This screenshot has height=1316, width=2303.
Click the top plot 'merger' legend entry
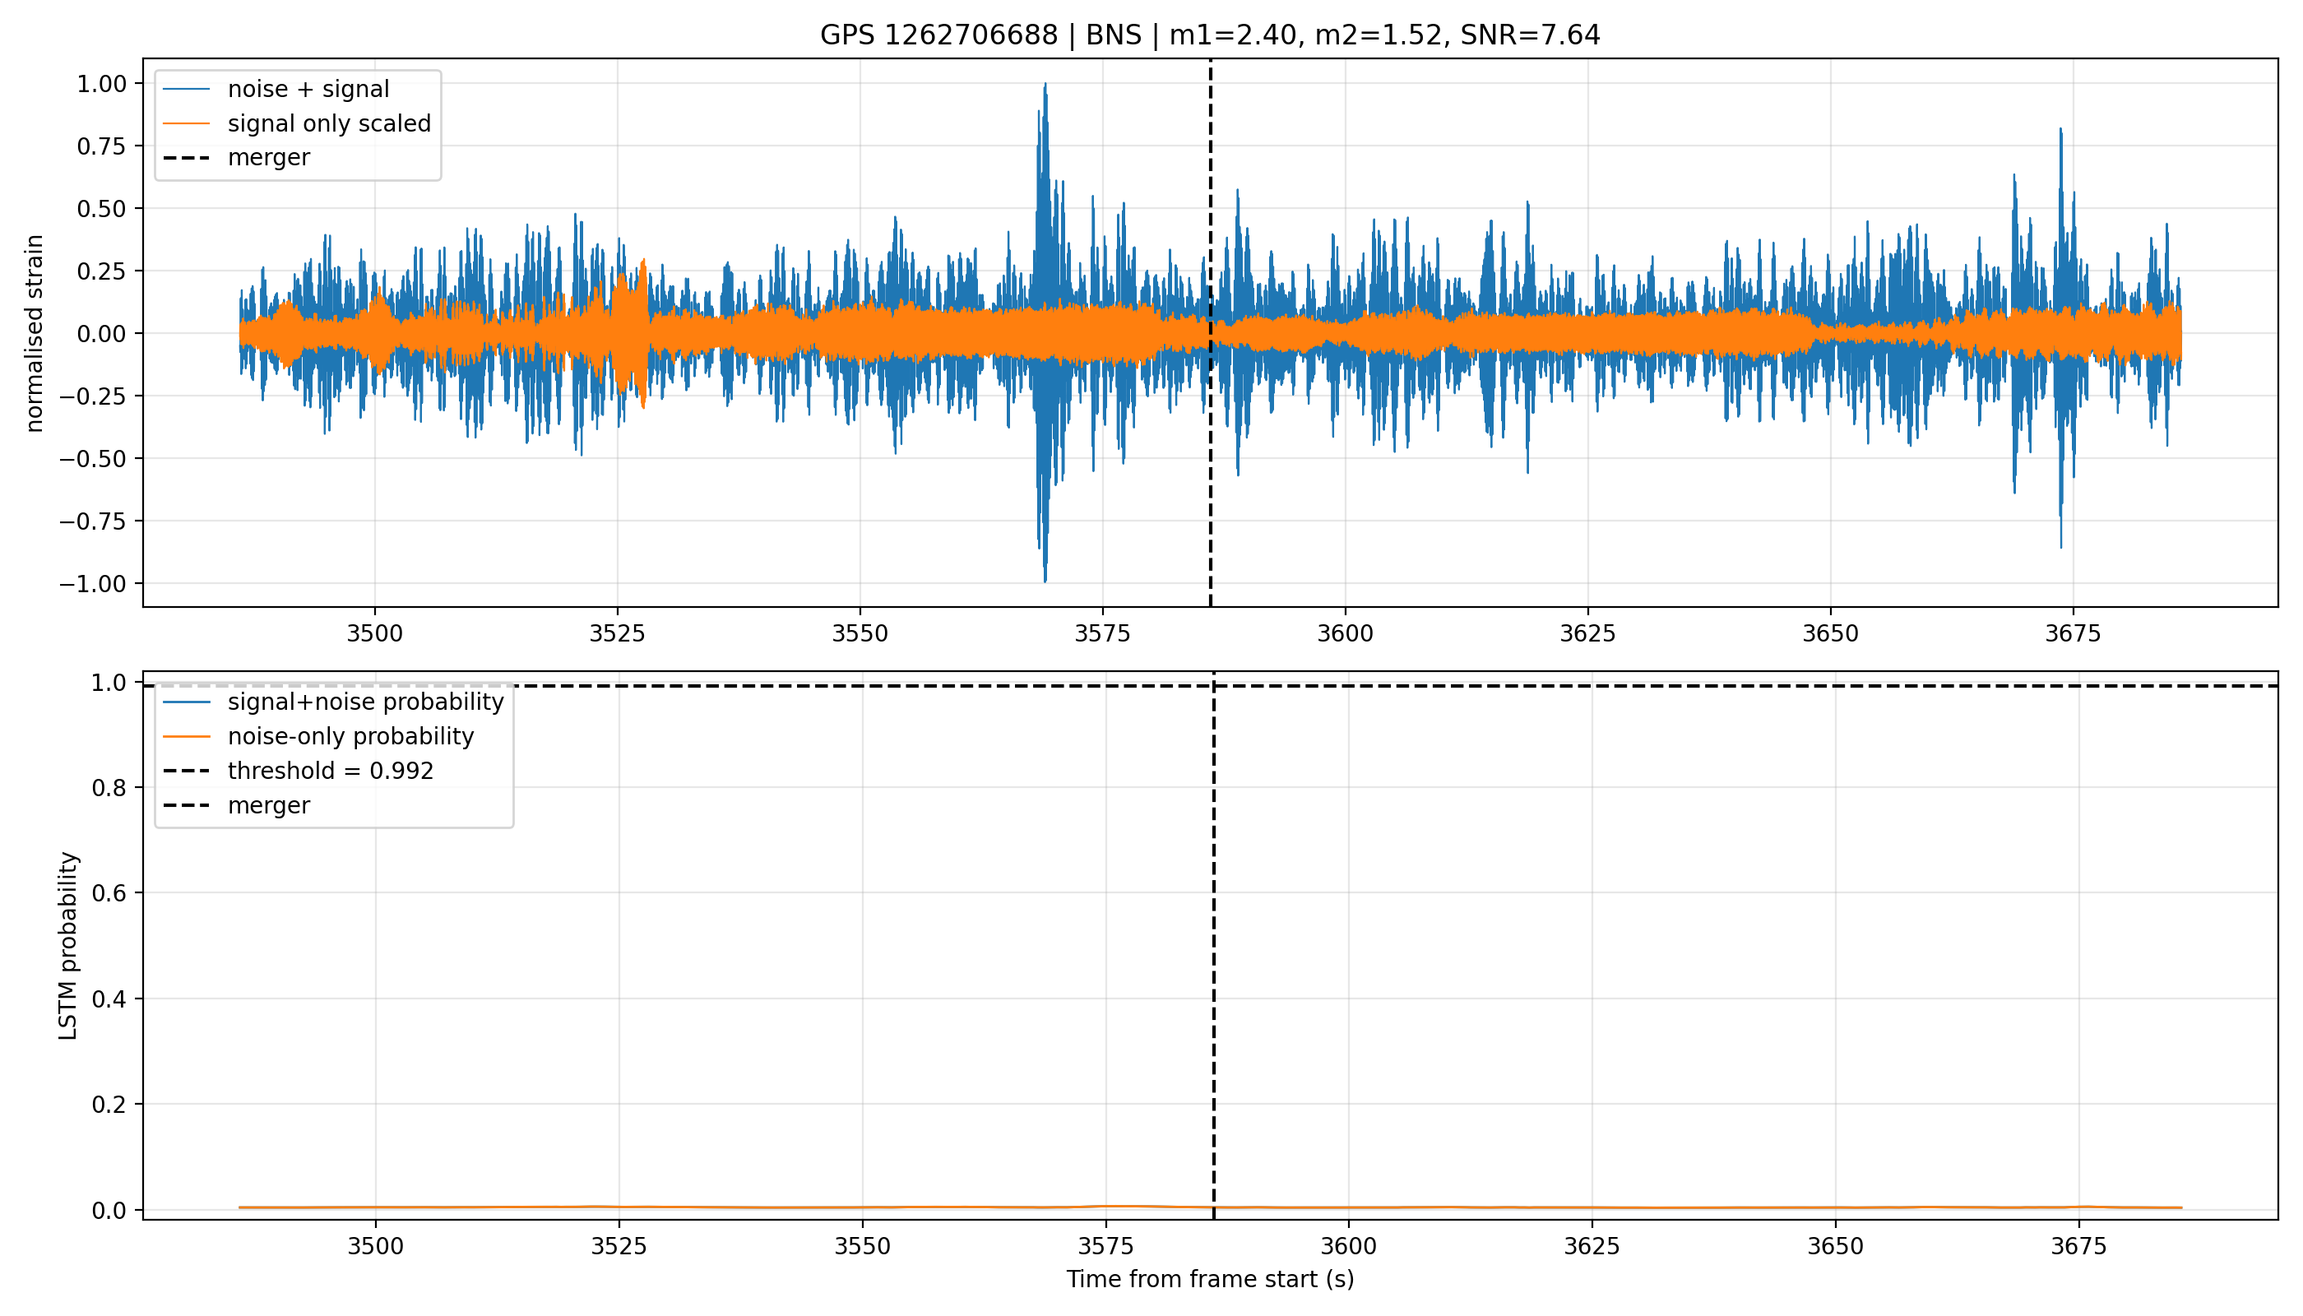(x=236, y=158)
